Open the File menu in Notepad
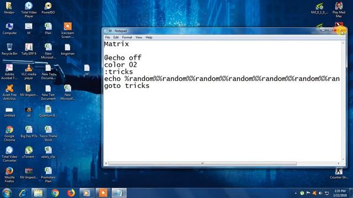Image resolution: width=353 pixels, height=198 pixels. (x=108, y=37)
